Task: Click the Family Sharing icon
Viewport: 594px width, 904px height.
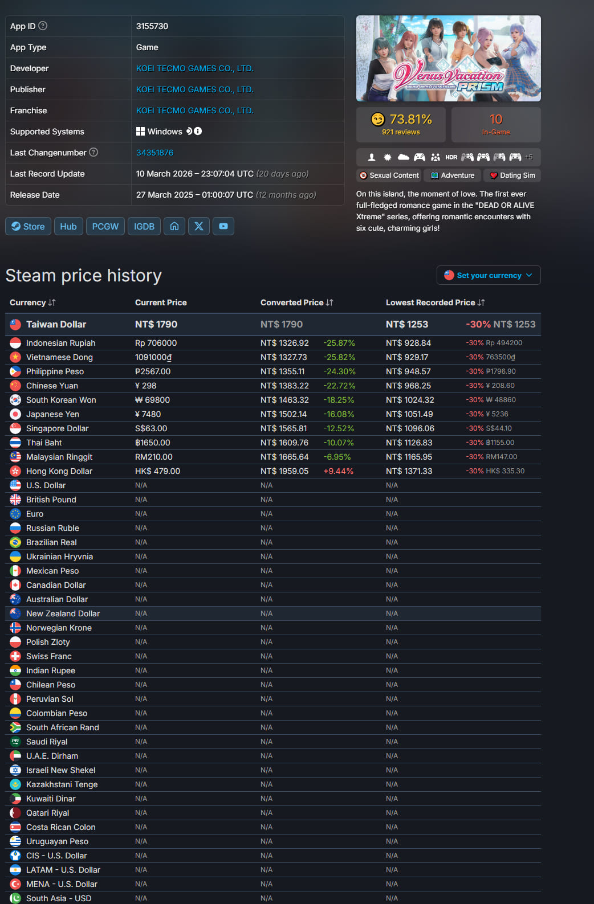Action: coord(436,157)
